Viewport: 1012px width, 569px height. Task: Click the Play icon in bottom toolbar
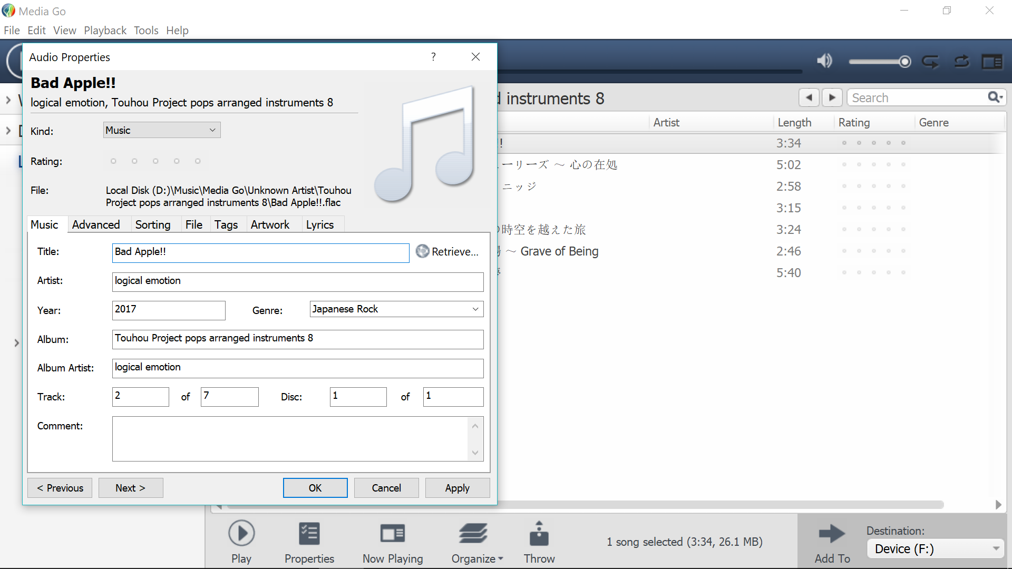(241, 534)
